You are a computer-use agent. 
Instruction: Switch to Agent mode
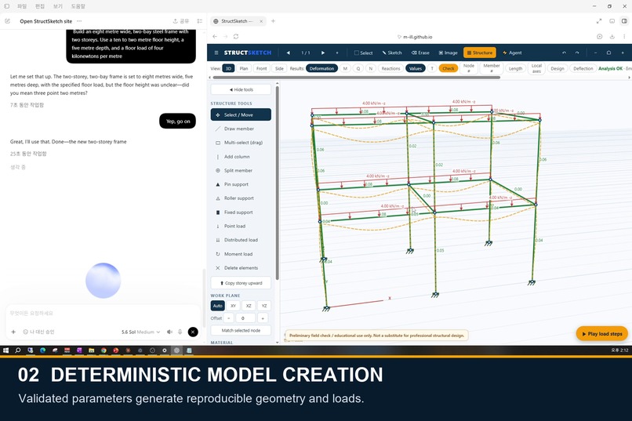pyautogui.click(x=512, y=53)
